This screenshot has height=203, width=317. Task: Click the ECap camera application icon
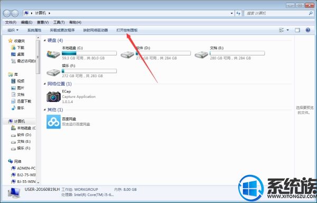(53, 96)
